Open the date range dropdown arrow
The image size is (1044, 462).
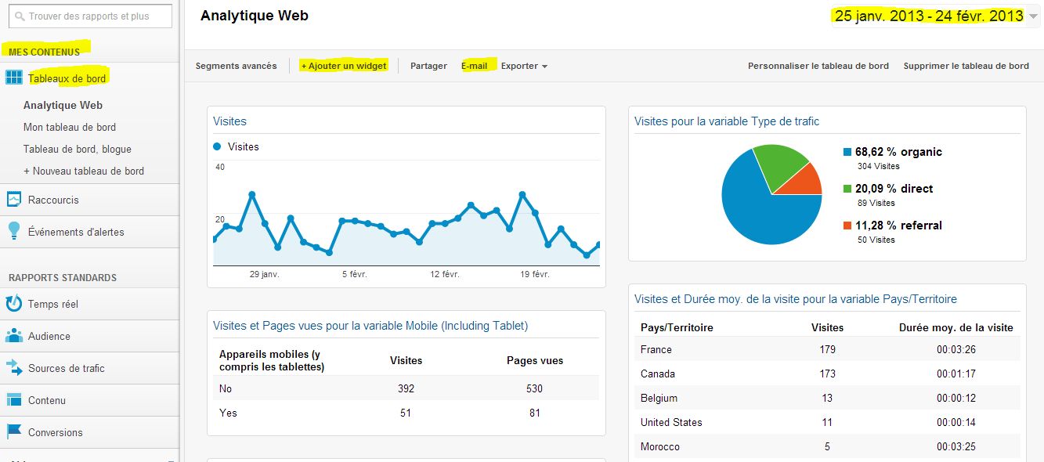(x=1033, y=16)
